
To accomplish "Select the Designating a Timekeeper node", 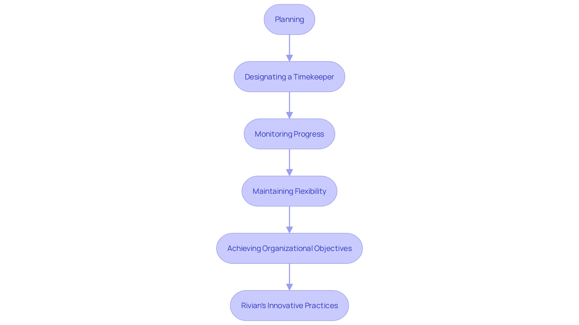I will [289, 76].
